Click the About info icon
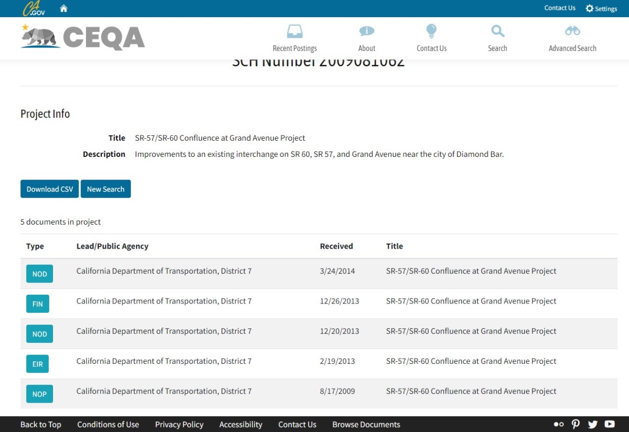This screenshot has height=432, width=629. point(366,38)
